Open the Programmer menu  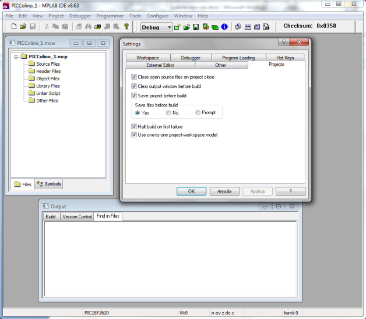click(110, 16)
